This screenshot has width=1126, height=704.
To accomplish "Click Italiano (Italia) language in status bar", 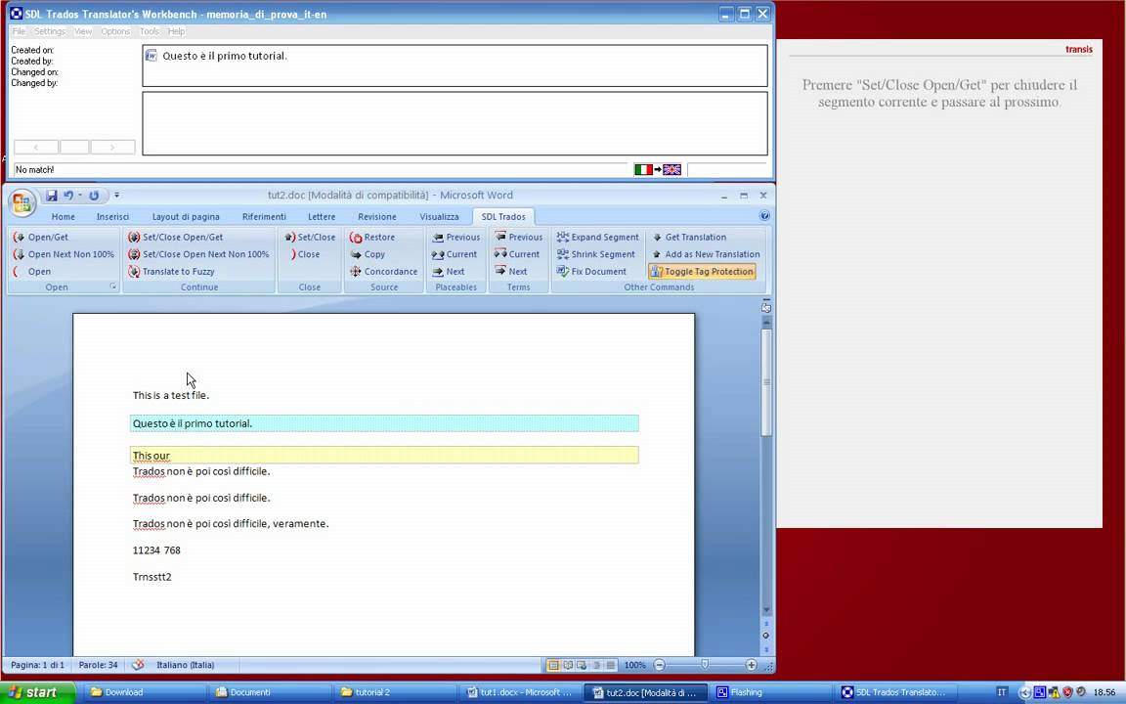I will point(186,665).
